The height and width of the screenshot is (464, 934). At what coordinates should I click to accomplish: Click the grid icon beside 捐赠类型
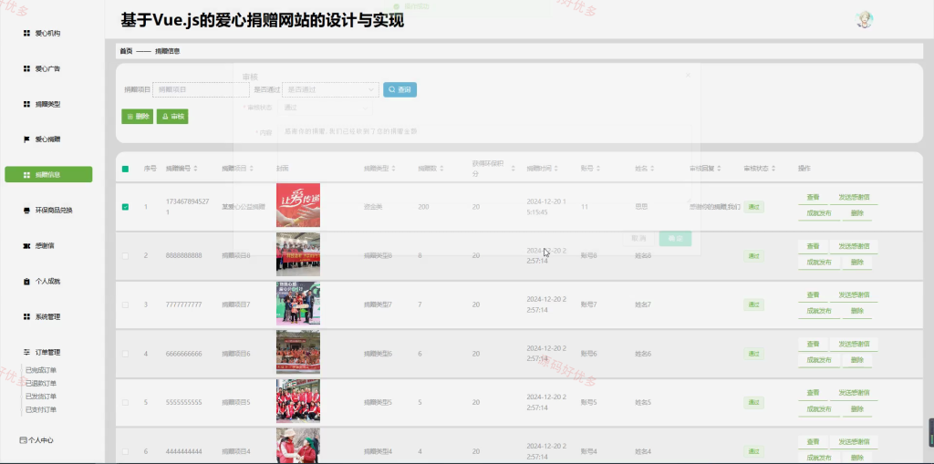click(26, 104)
